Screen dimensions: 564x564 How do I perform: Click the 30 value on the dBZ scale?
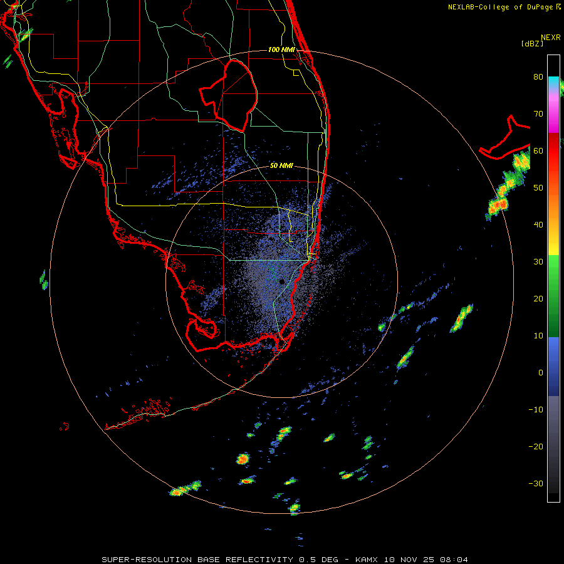[x=538, y=262]
